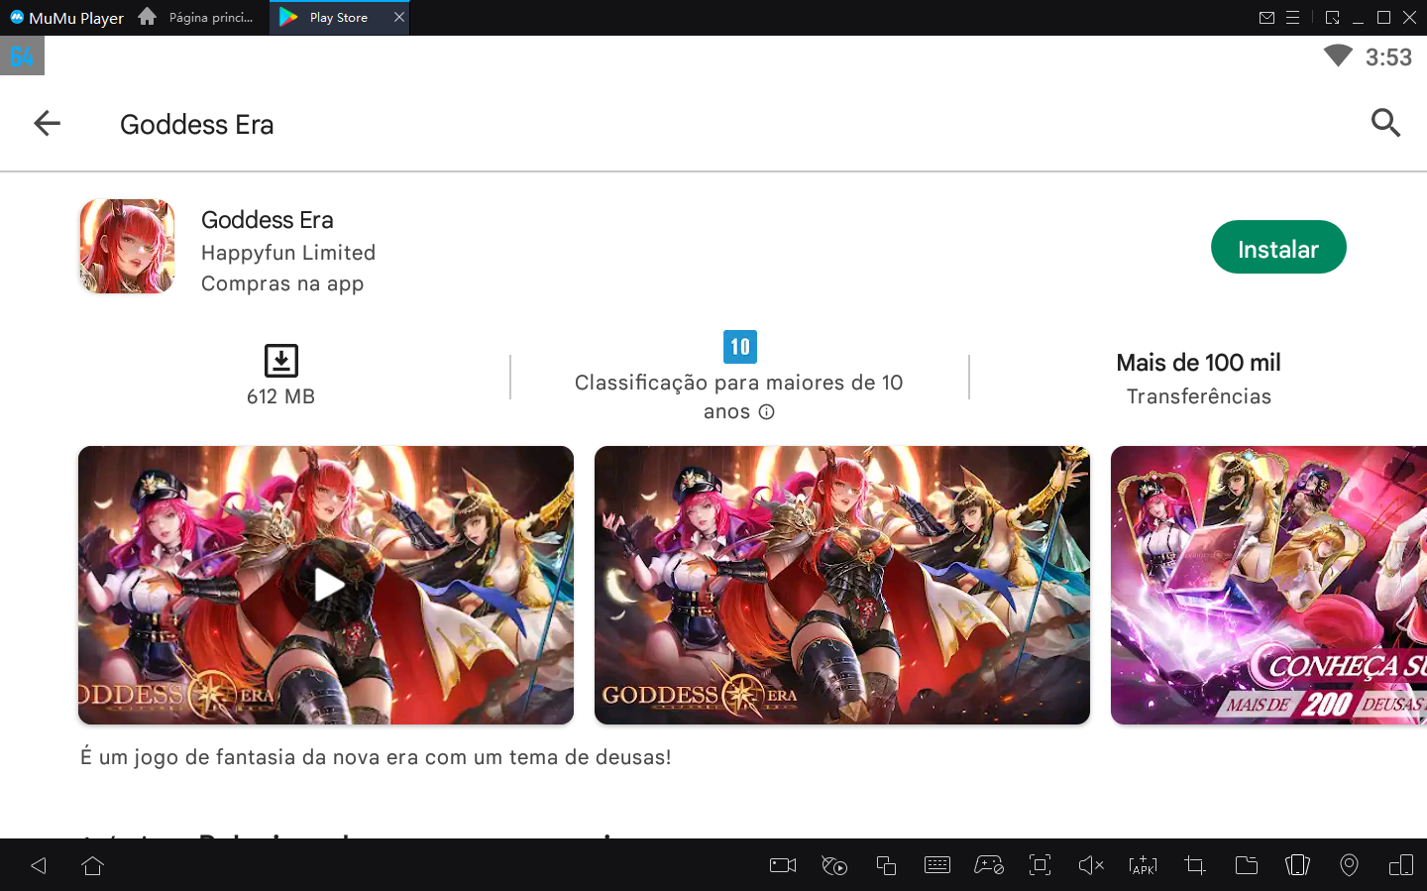The image size is (1427, 891).
Task: Open the MuMu Player hamburger menu
Action: point(1292,18)
